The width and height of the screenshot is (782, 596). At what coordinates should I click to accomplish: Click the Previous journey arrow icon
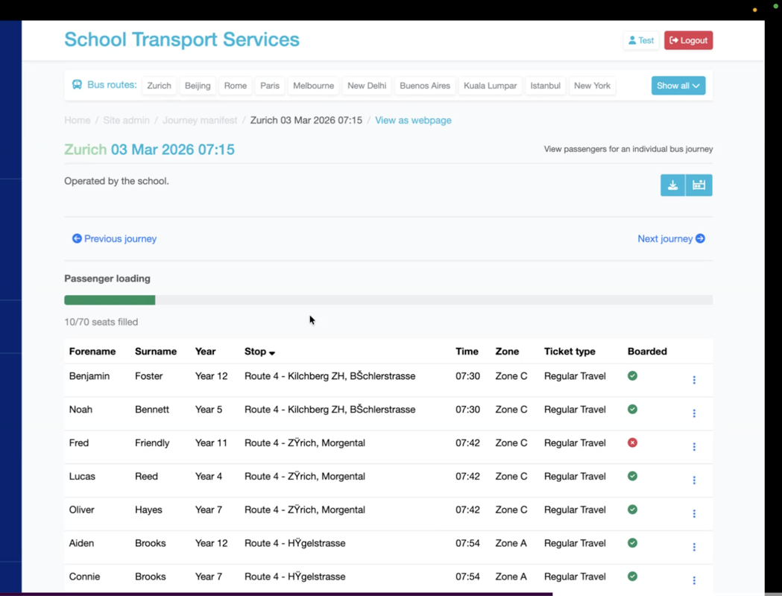coord(77,238)
